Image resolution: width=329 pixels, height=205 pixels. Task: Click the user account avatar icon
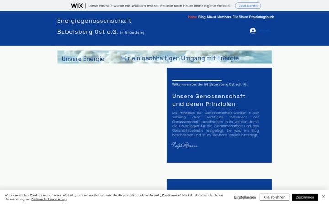[x=253, y=31]
